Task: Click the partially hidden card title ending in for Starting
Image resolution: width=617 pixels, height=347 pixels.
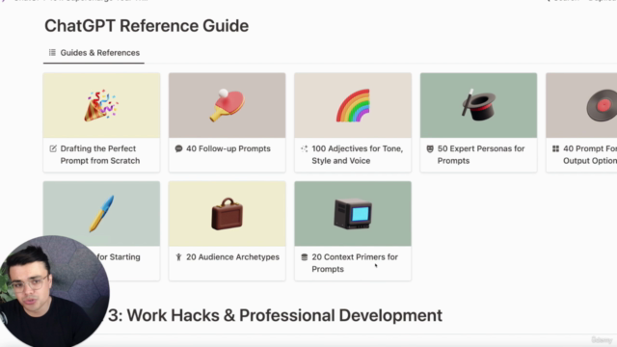Action: (119, 257)
